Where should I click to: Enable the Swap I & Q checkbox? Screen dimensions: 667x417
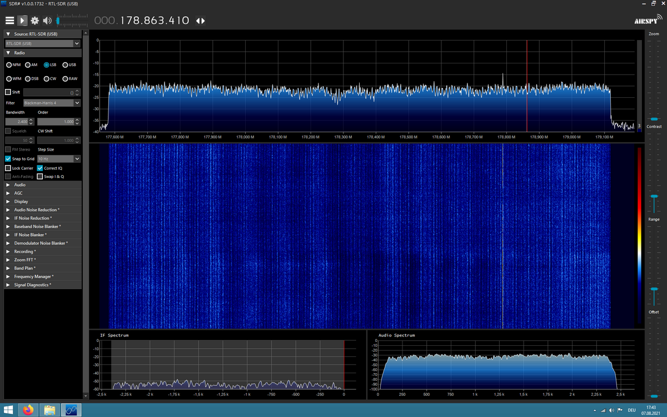click(x=40, y=176)
